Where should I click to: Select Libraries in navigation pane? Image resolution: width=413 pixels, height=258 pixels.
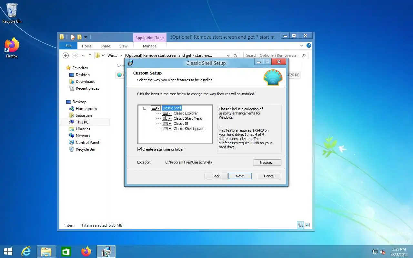pos(83,129)
